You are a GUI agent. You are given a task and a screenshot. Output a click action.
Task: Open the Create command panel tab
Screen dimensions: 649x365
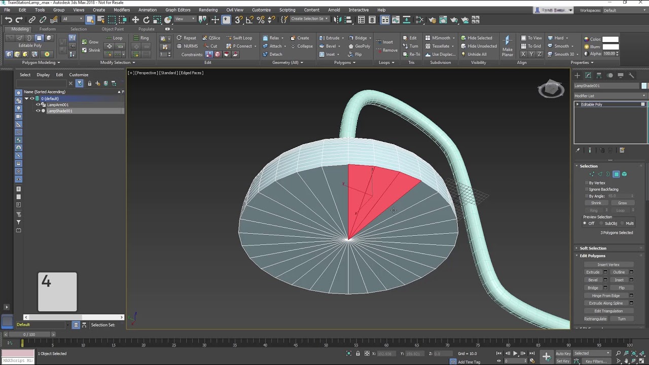(x=578, y=76)
